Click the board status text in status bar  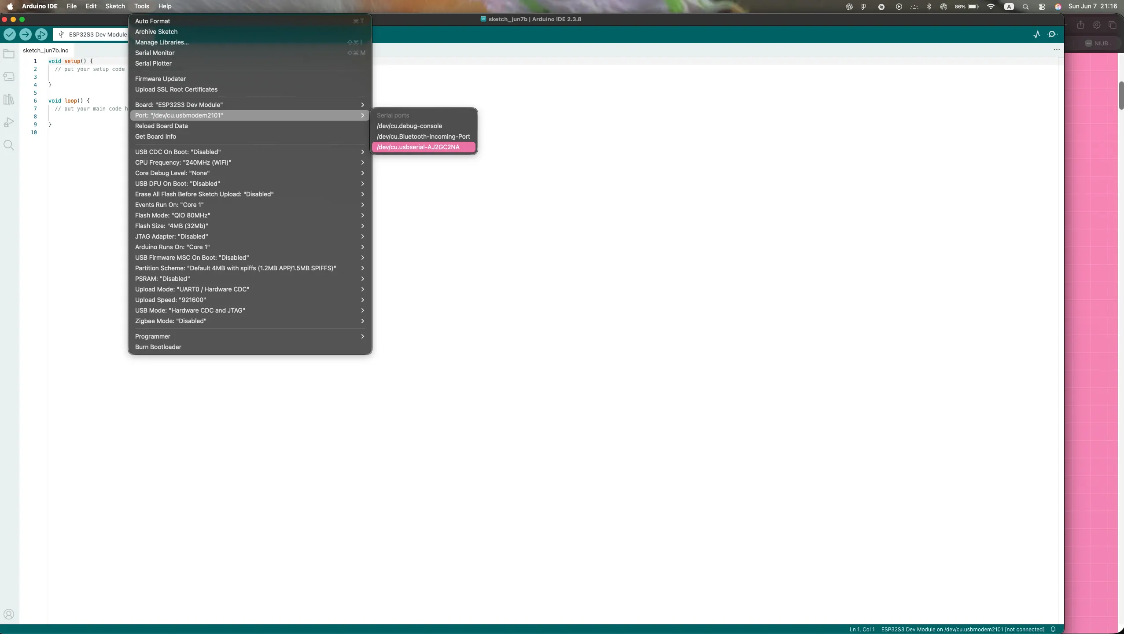click(x=962, y=629)
